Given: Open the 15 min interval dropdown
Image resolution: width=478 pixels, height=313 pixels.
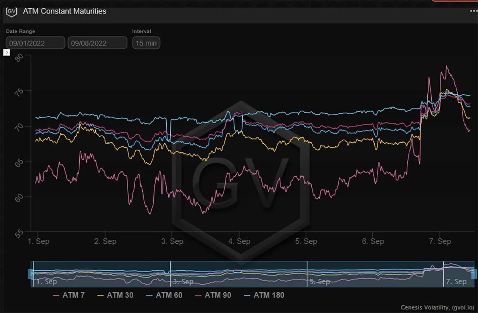Looking at the screenshot, I should tap(146, 43).
